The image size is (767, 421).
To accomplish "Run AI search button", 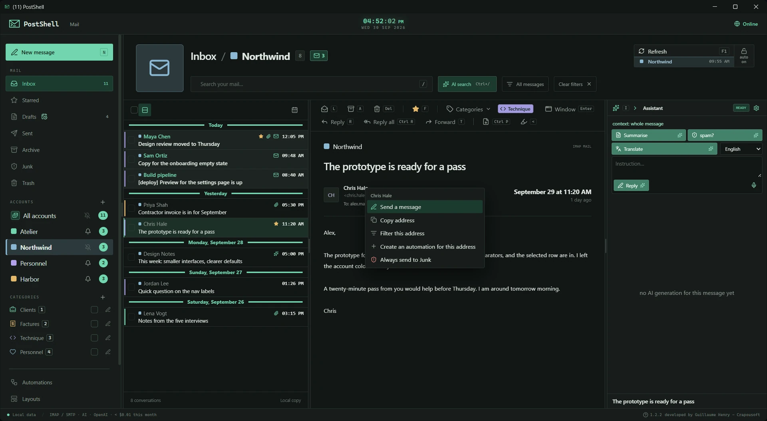I will pos(467,84).
